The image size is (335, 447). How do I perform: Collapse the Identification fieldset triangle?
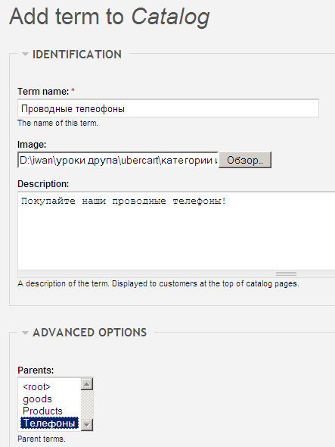click(x=25, y=54)
